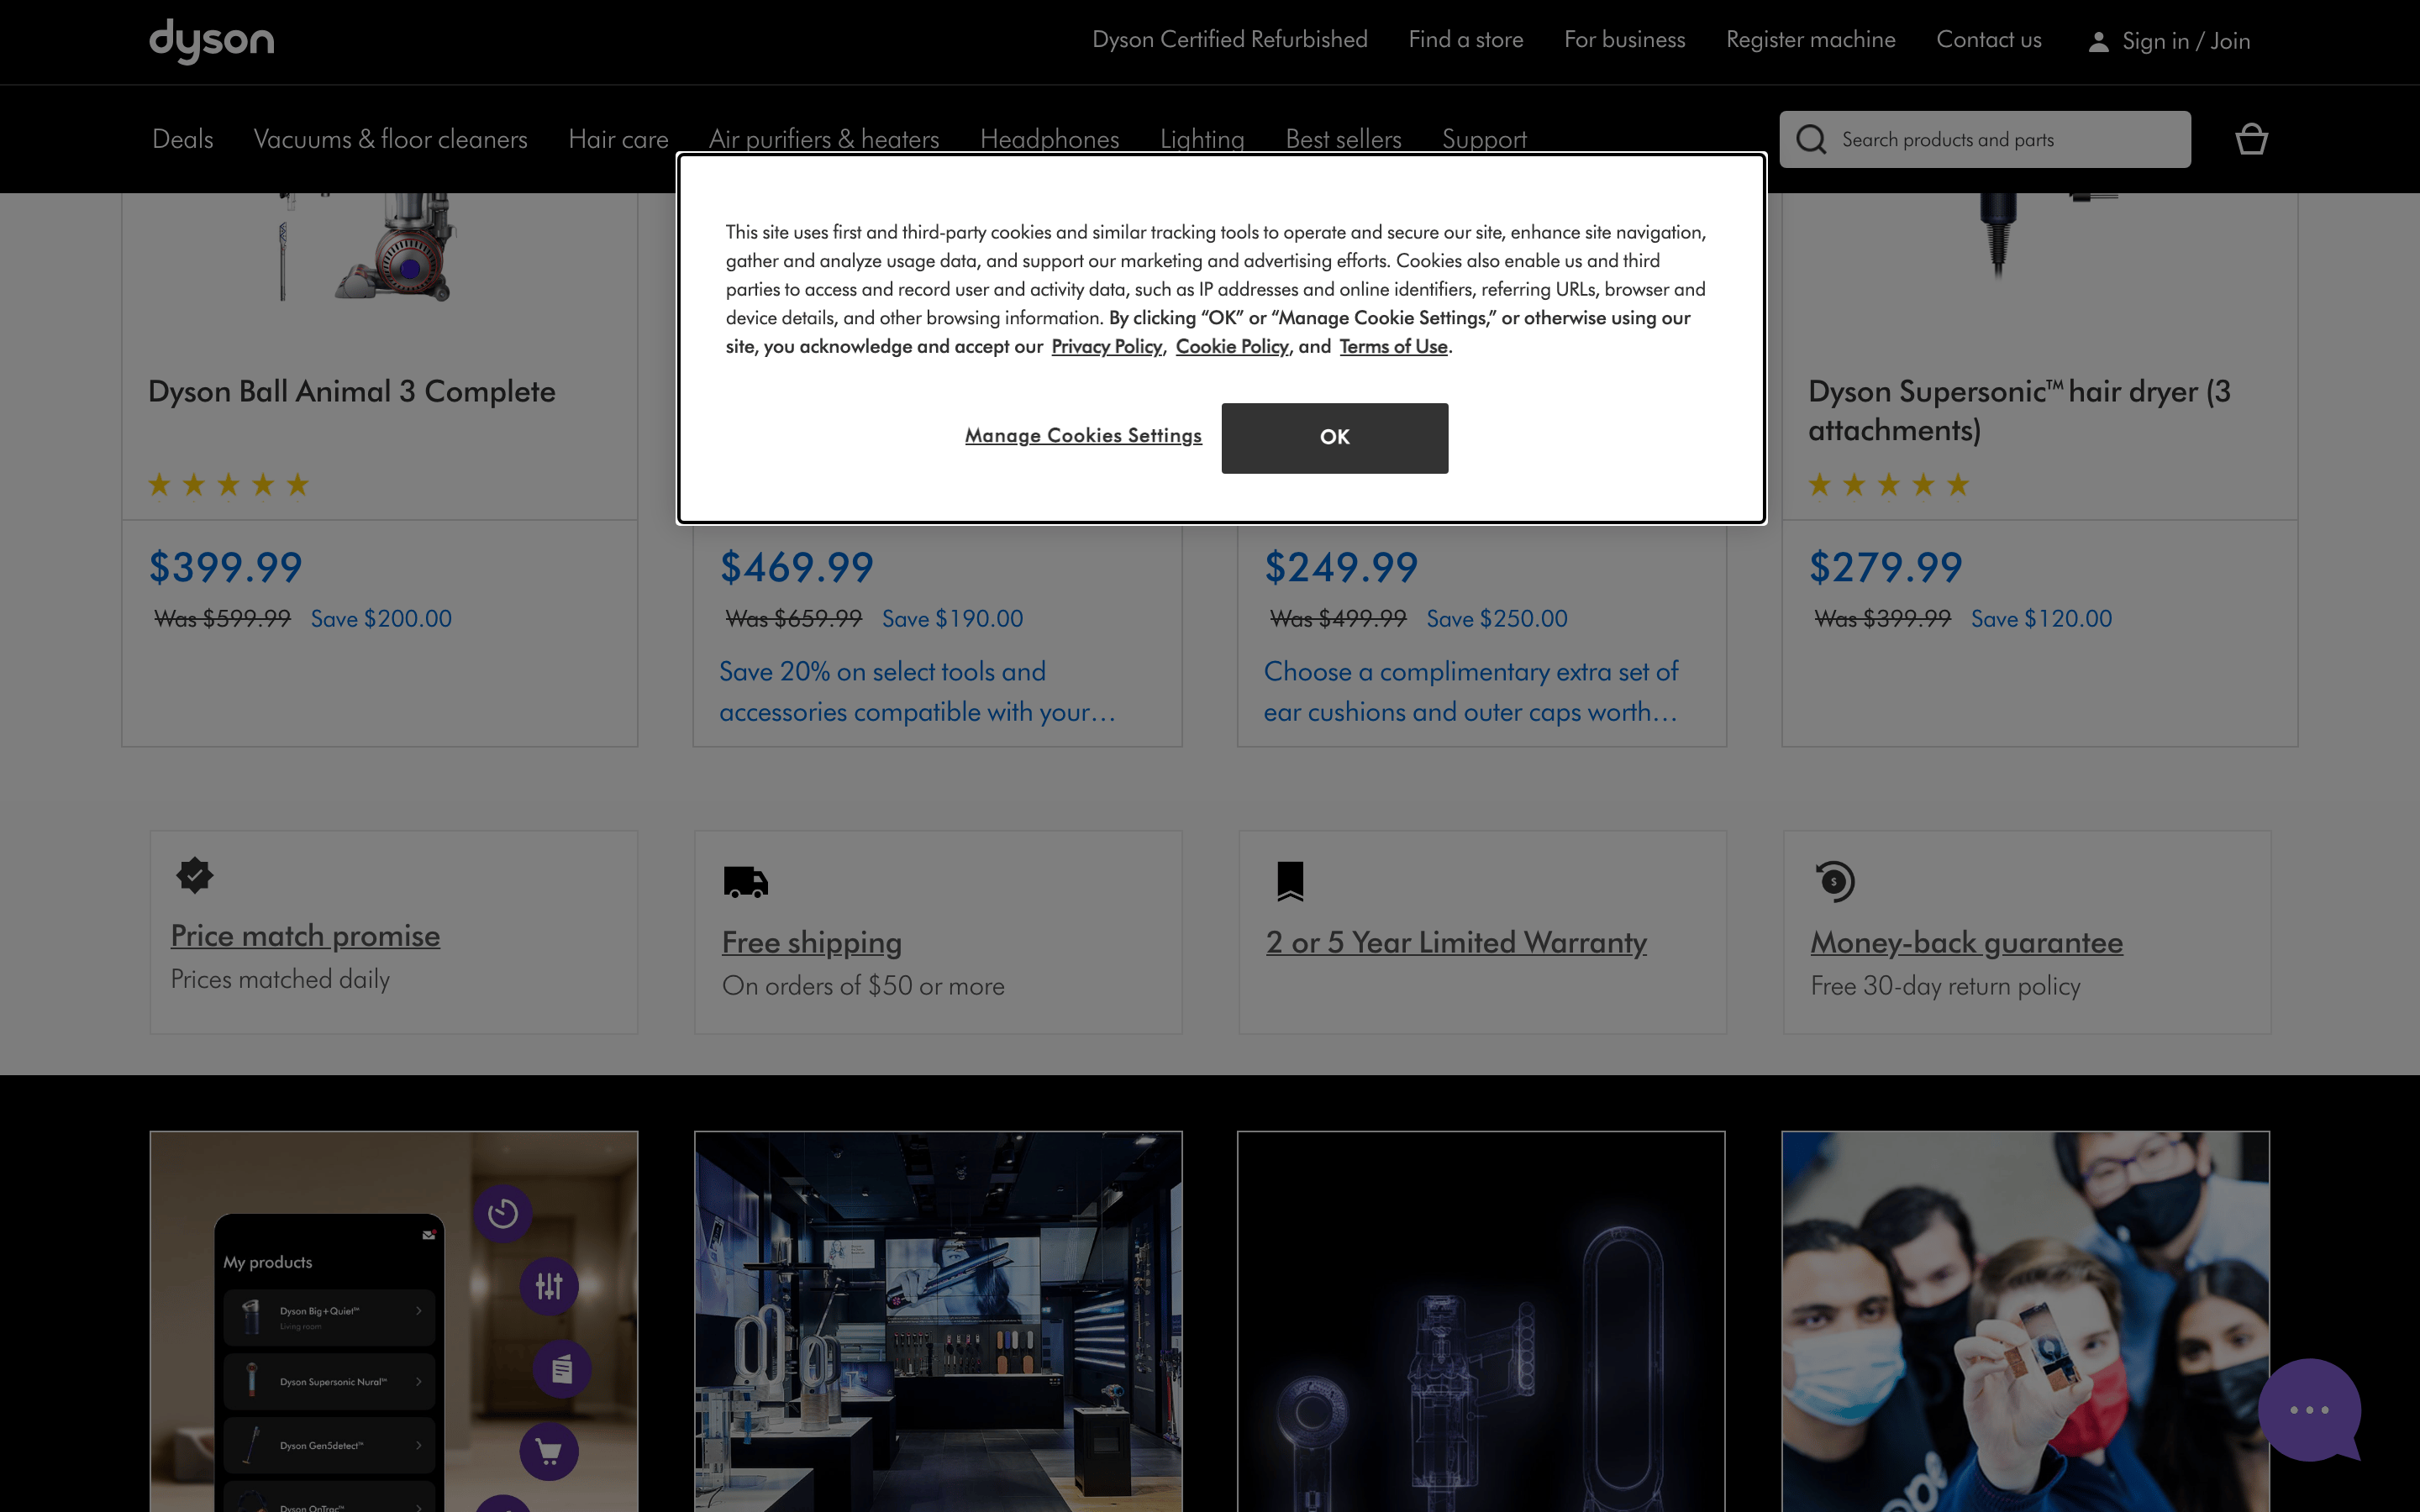This screenshot has height=1512, width=2420.
Task: Open the Lighting menu
Action: (x=1202, y=139)
